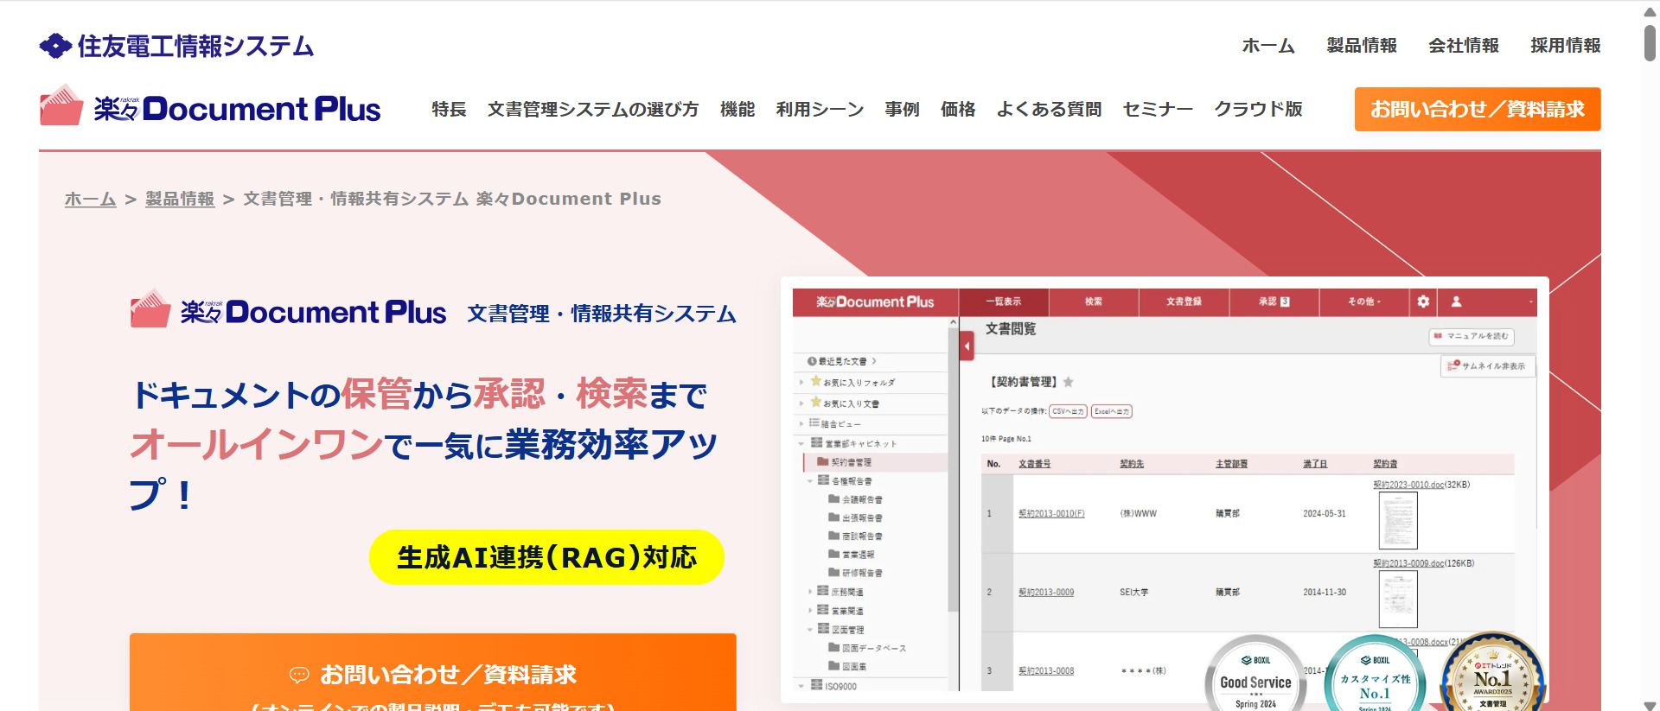Click the 2024-05-31 expiry date cell
The height and width of the screenshot is (711, 1660).
pos(1325,513)
